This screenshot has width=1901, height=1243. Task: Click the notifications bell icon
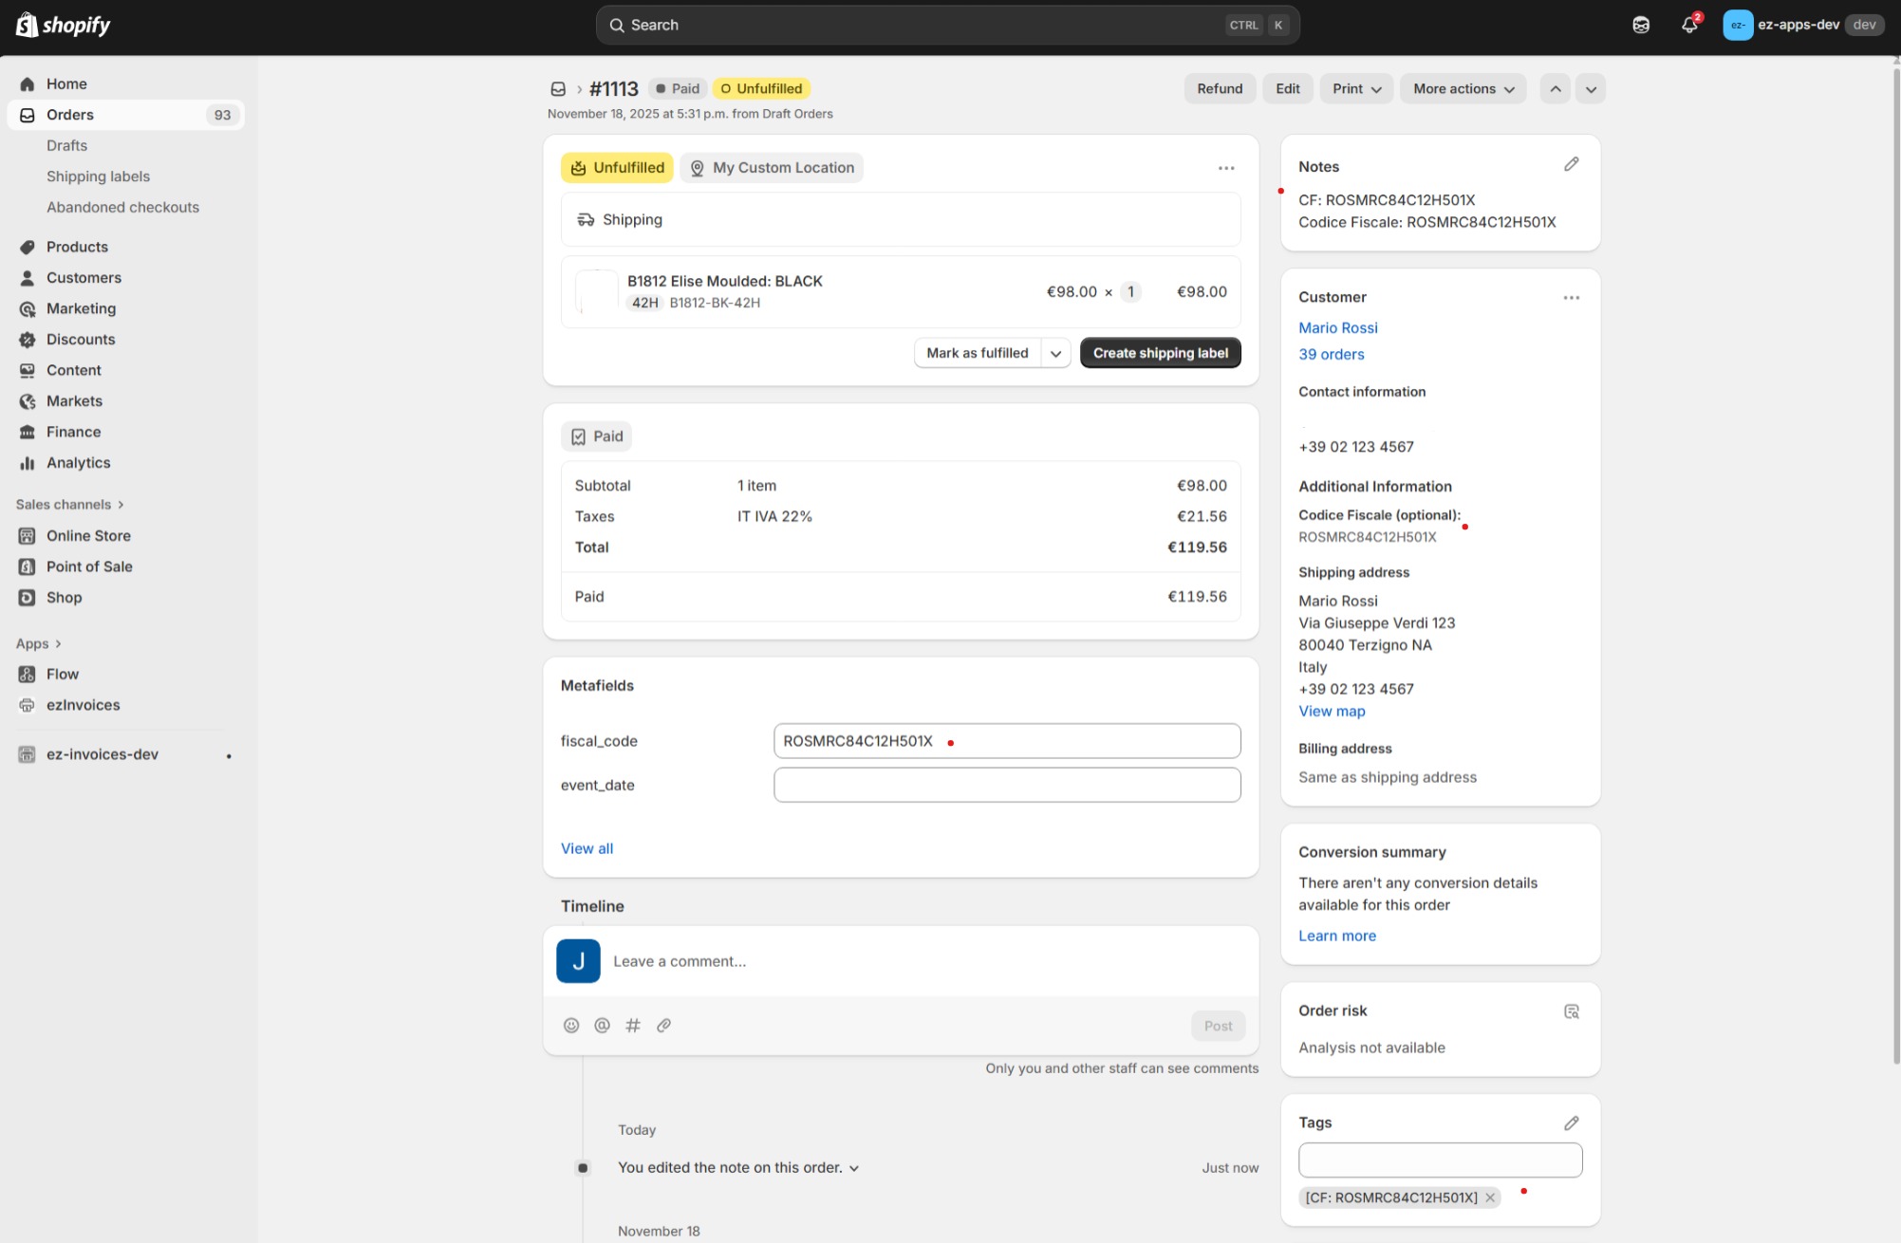[1688, 25]
